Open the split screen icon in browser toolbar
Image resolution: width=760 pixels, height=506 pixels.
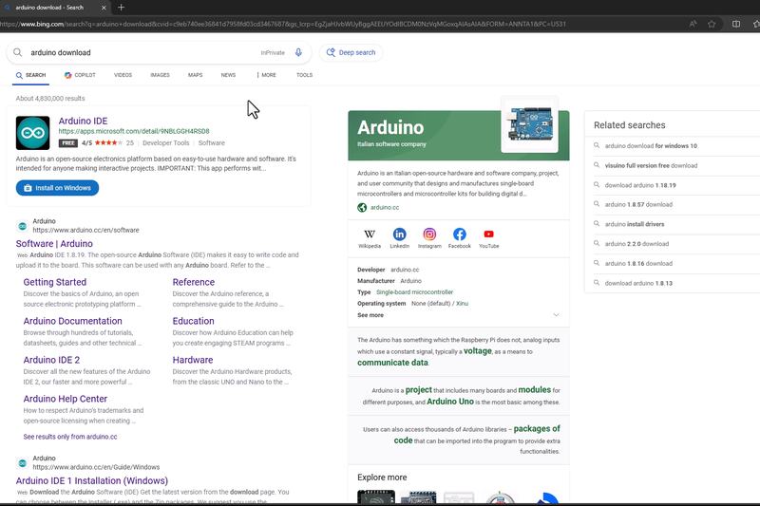736,25
